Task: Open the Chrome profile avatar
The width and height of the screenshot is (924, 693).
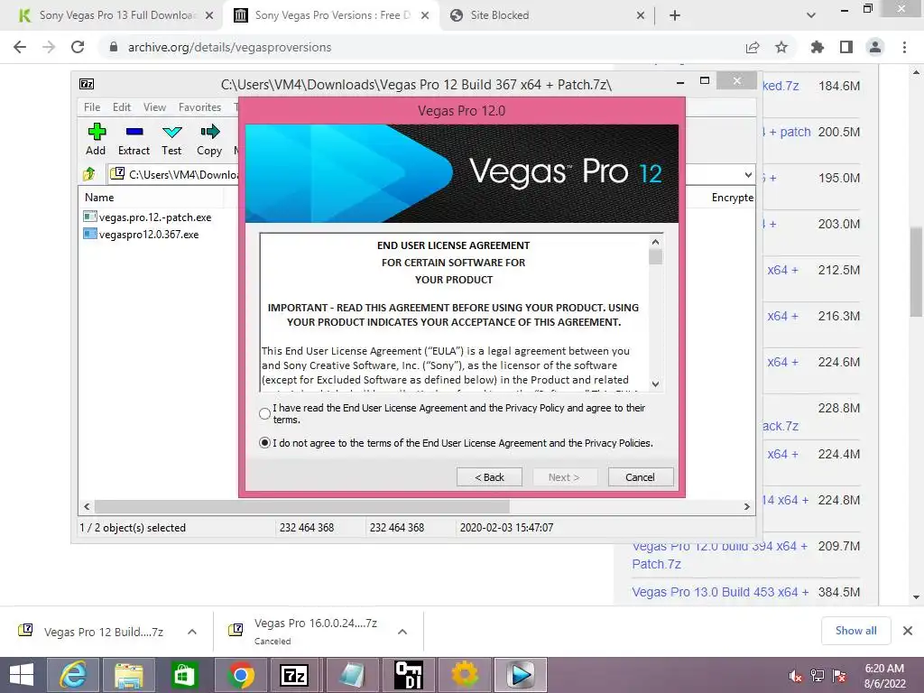Action: tap(875, 47)
